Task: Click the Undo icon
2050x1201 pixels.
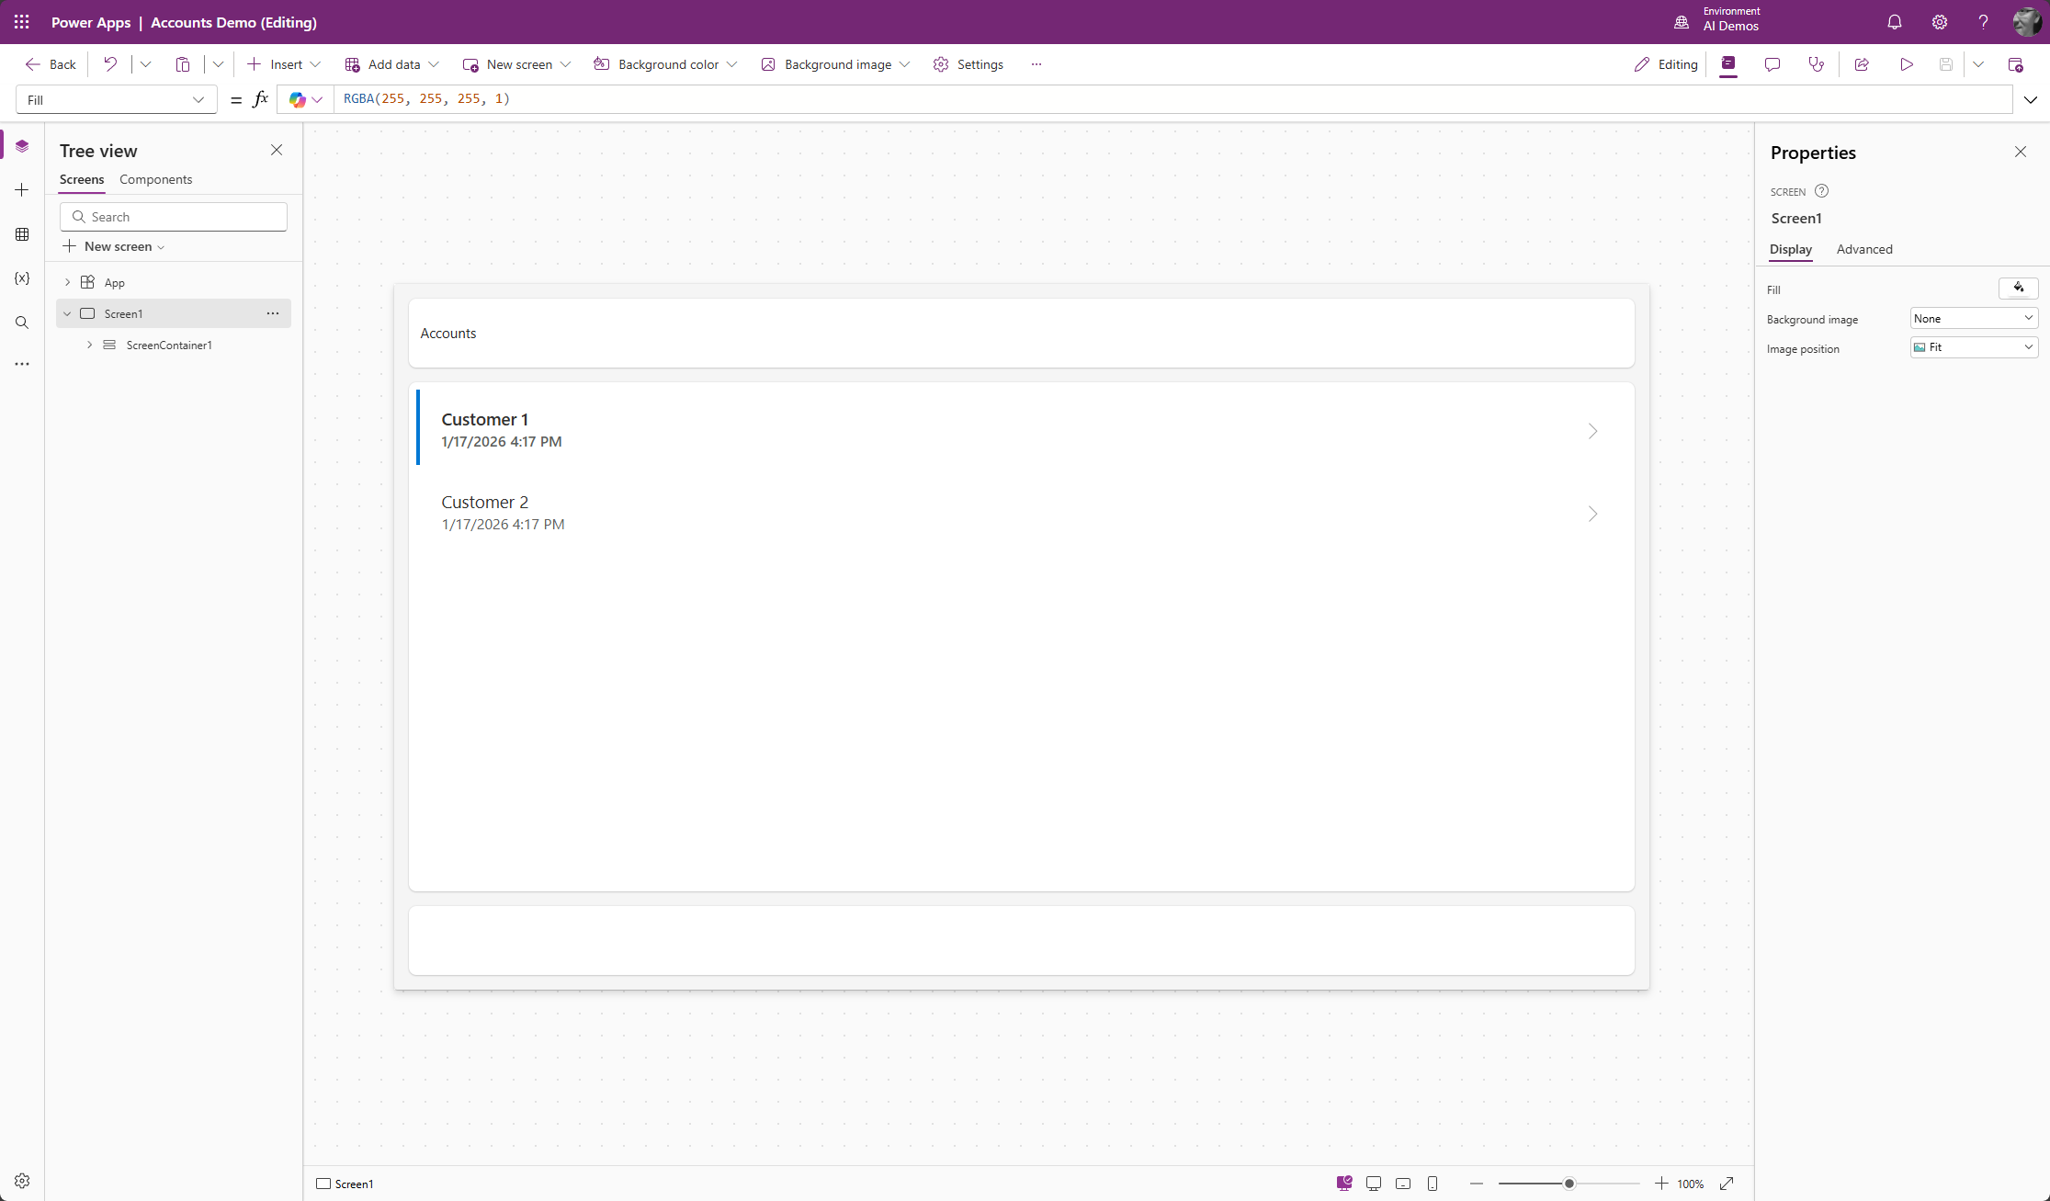Action: click(110, 64)
